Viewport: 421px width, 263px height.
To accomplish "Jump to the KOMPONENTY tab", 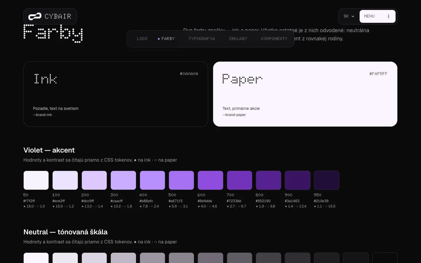I will tap(274, 39).
